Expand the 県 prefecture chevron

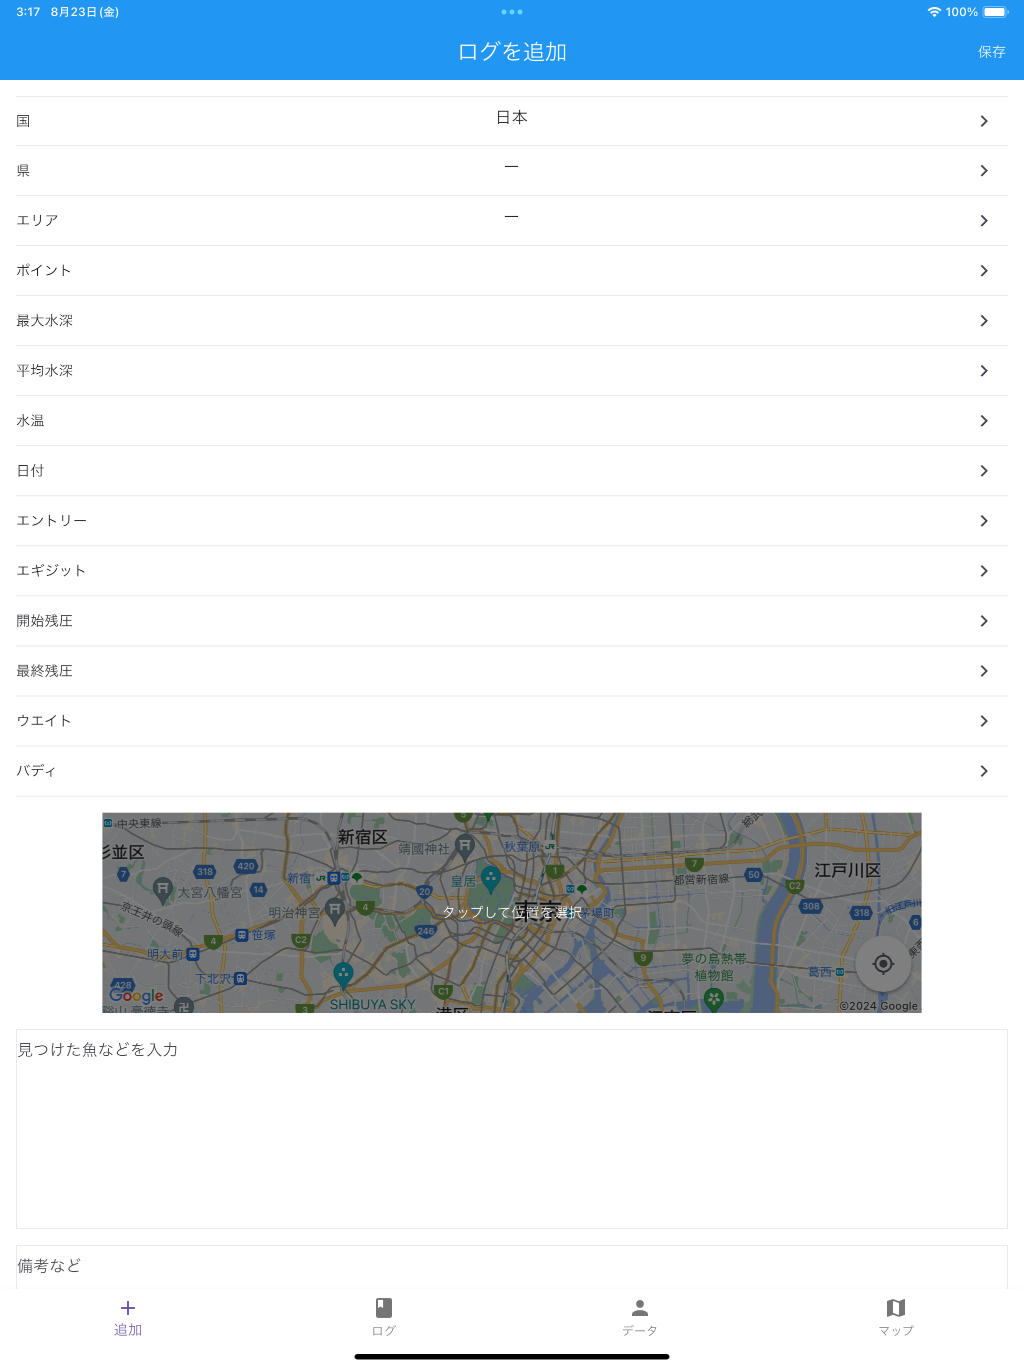pos(984,171)
